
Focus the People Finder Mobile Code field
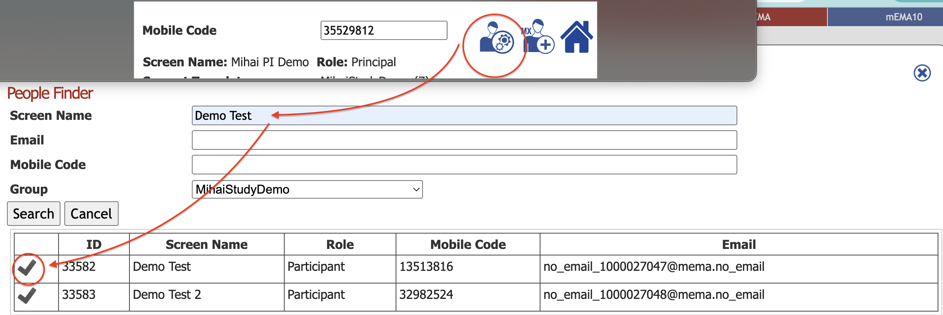(464, 165)
